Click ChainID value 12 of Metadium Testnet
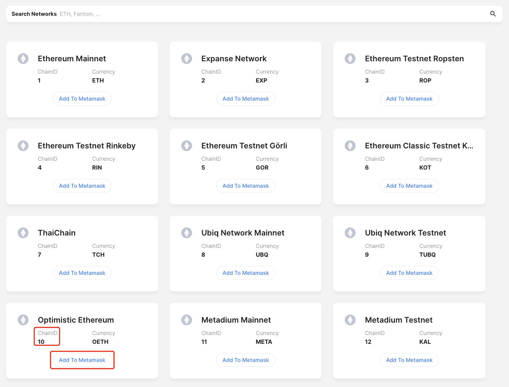Image resolution: width=509 pixels, height=387 pixels. coord(368,342)
